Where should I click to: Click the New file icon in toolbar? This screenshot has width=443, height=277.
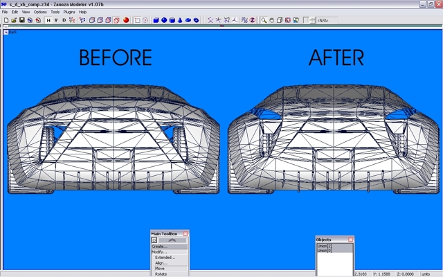click(x=6, y=20)
